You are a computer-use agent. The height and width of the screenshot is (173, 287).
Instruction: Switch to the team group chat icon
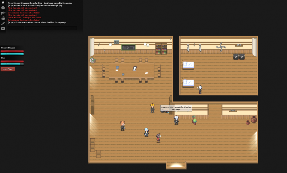(x=3, y=18)
